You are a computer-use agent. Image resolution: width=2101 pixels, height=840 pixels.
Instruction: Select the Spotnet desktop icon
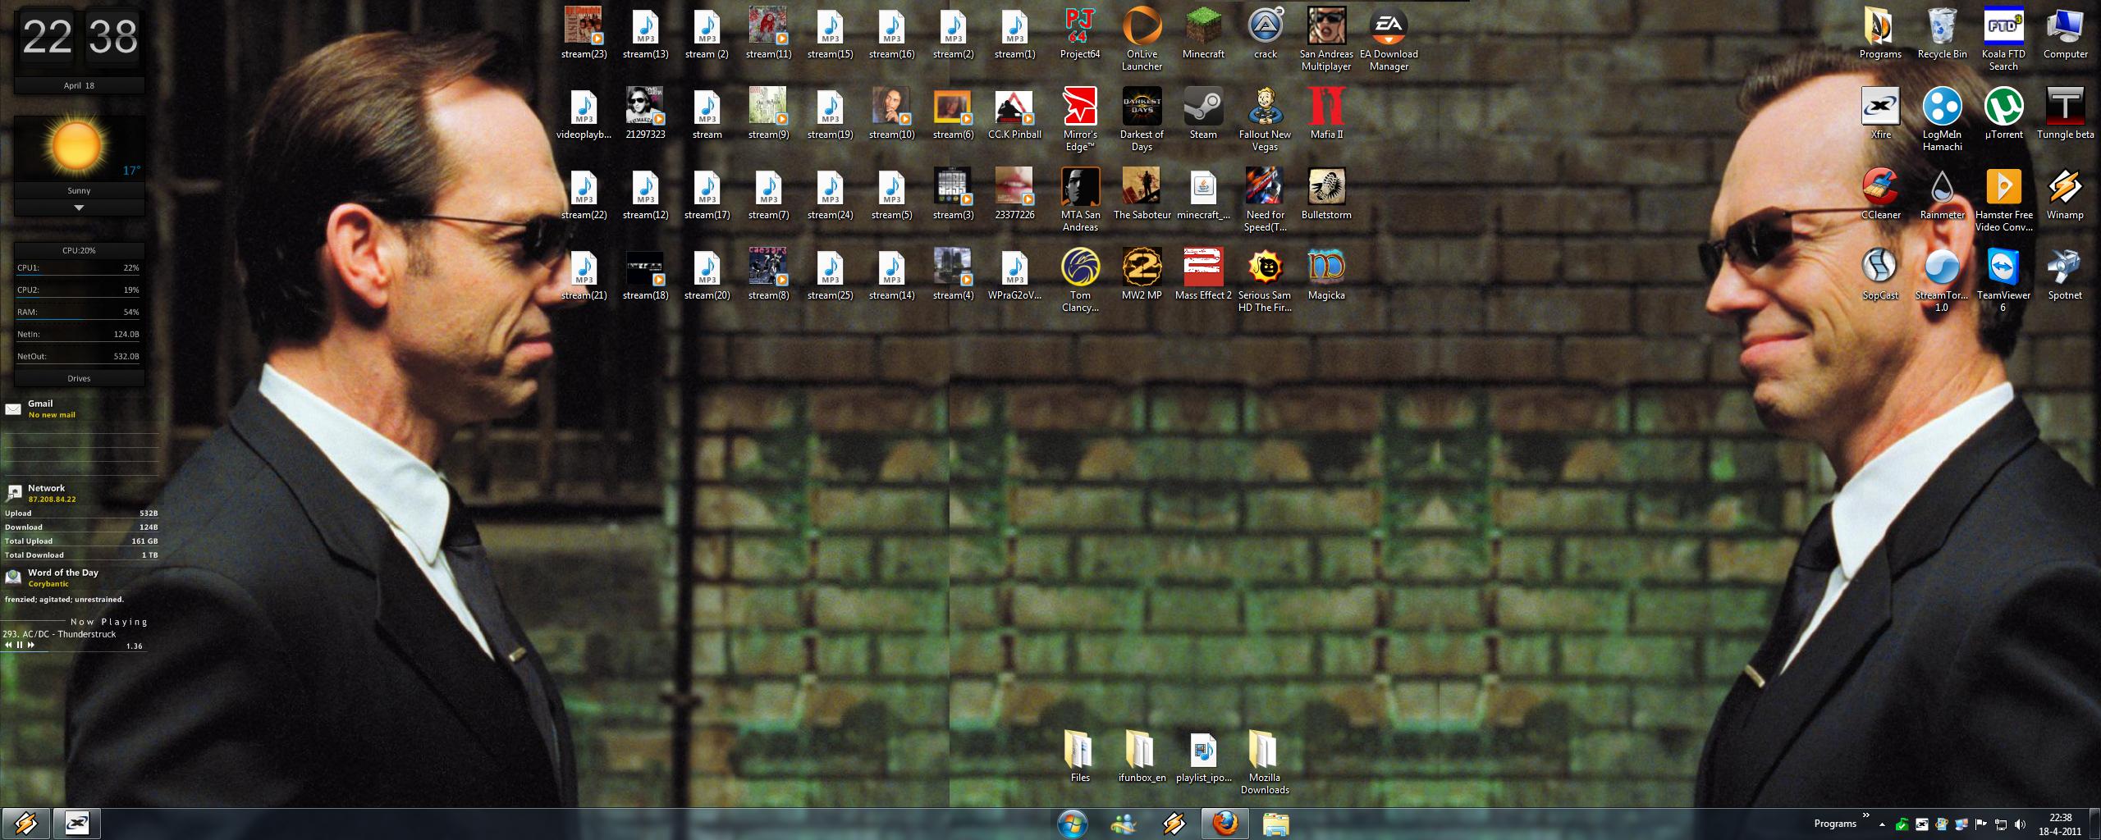pos(2065,275)
